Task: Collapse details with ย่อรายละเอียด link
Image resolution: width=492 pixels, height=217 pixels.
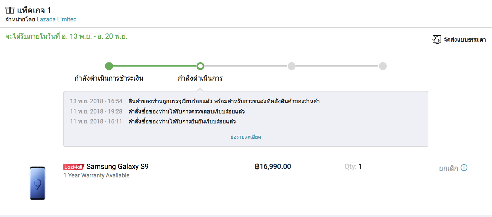Action: point(246,137)
